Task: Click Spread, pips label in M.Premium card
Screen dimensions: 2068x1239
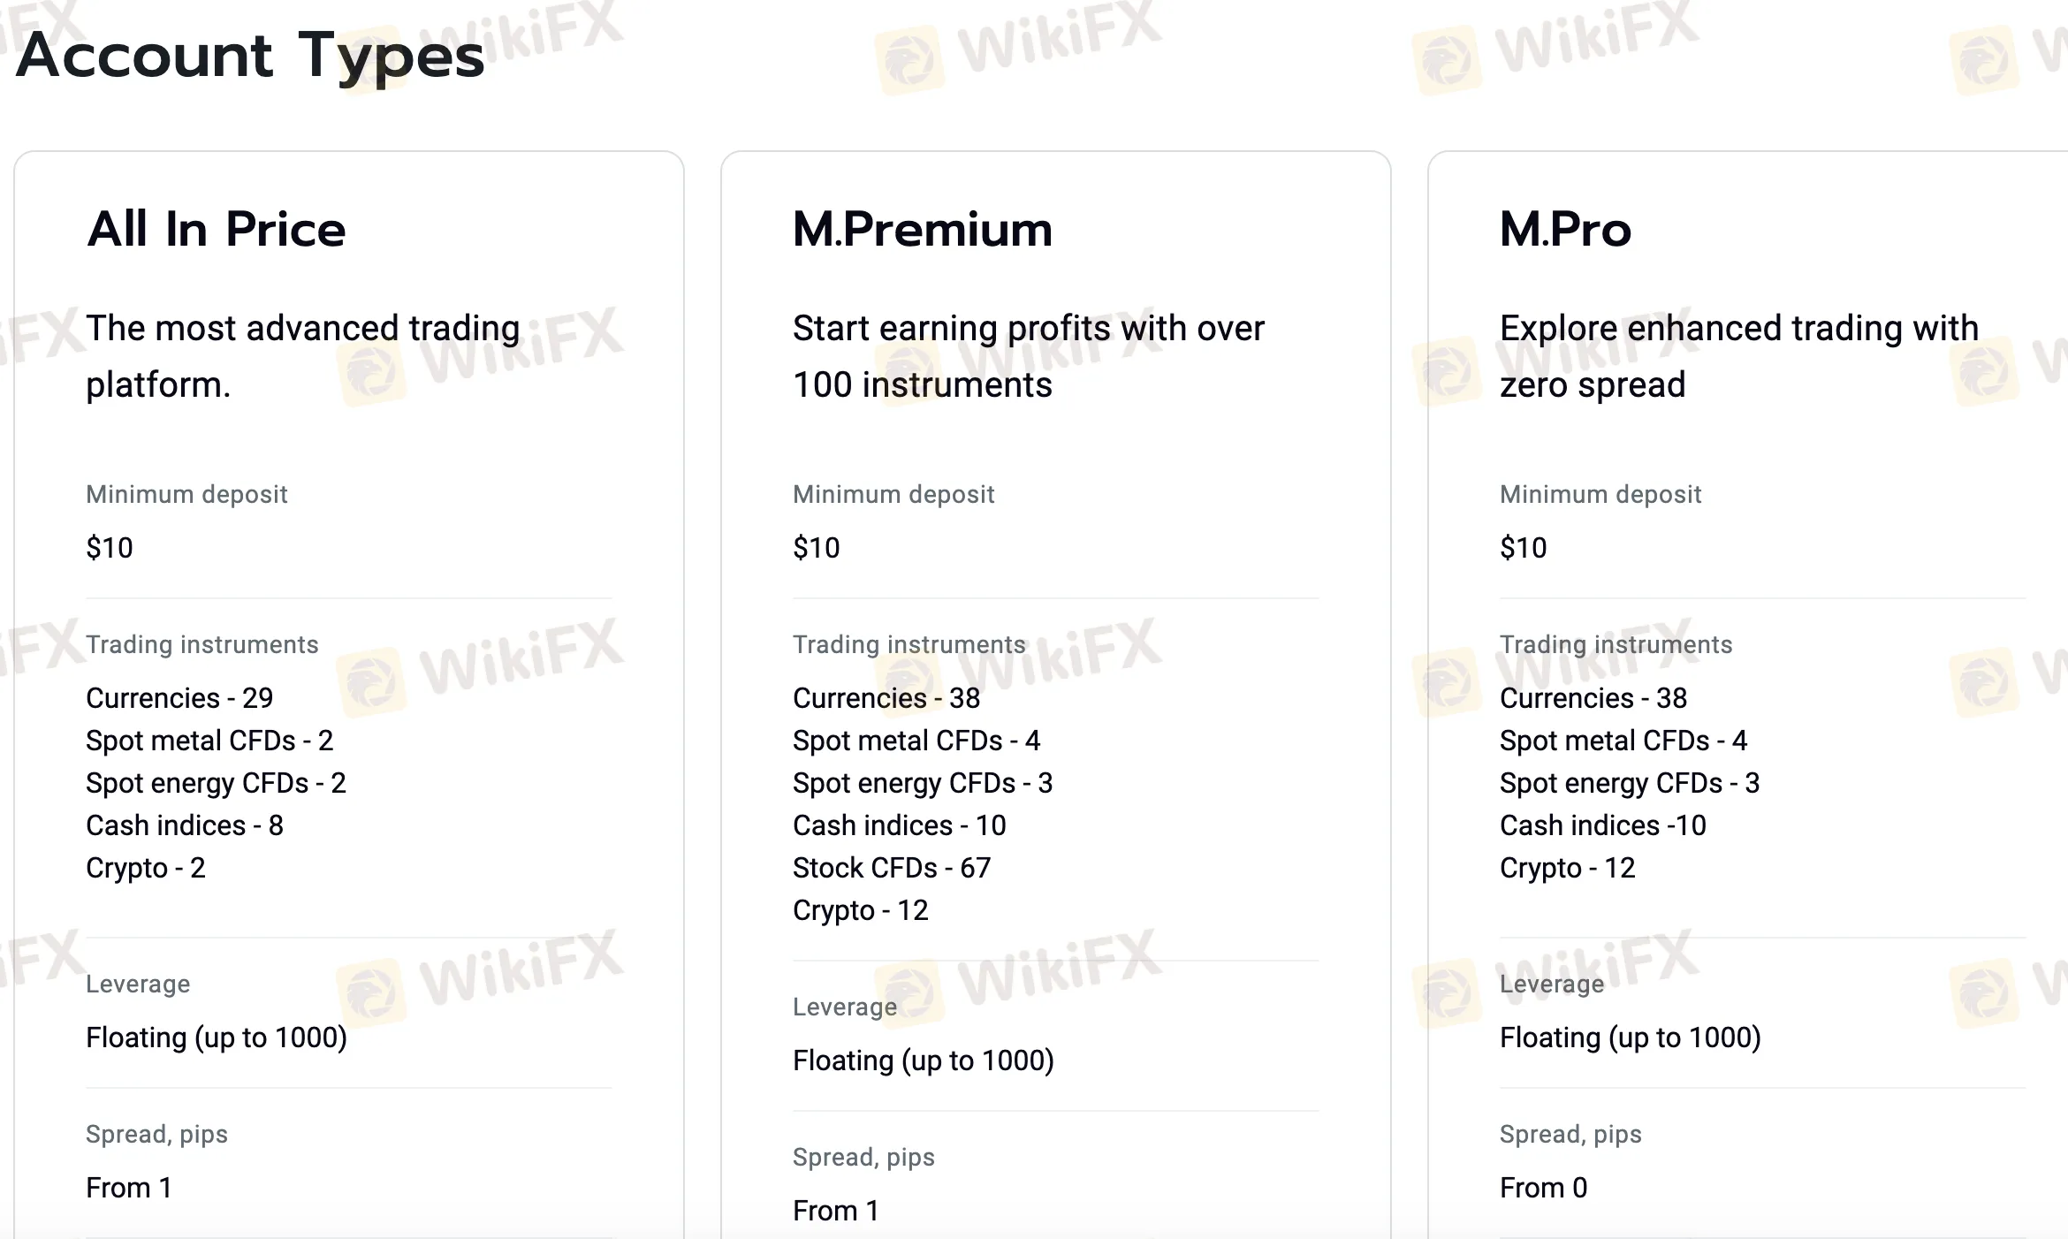Action: pyautogui.click(x=863, y=1157)
